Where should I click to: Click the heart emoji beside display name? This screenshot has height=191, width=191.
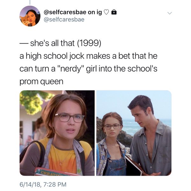click(106, 12)
